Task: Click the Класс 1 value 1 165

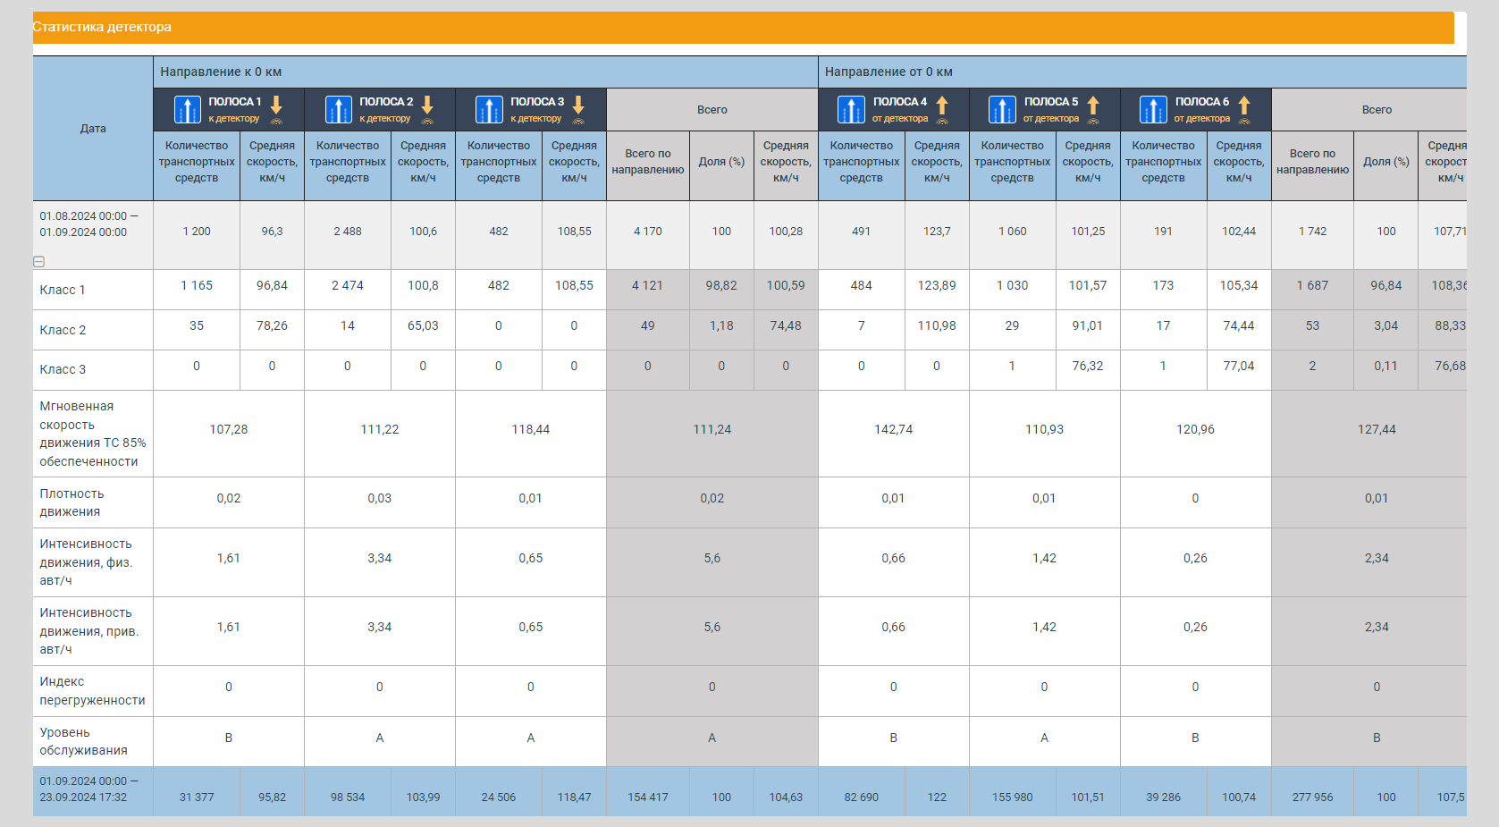Action: pos(197,285)
